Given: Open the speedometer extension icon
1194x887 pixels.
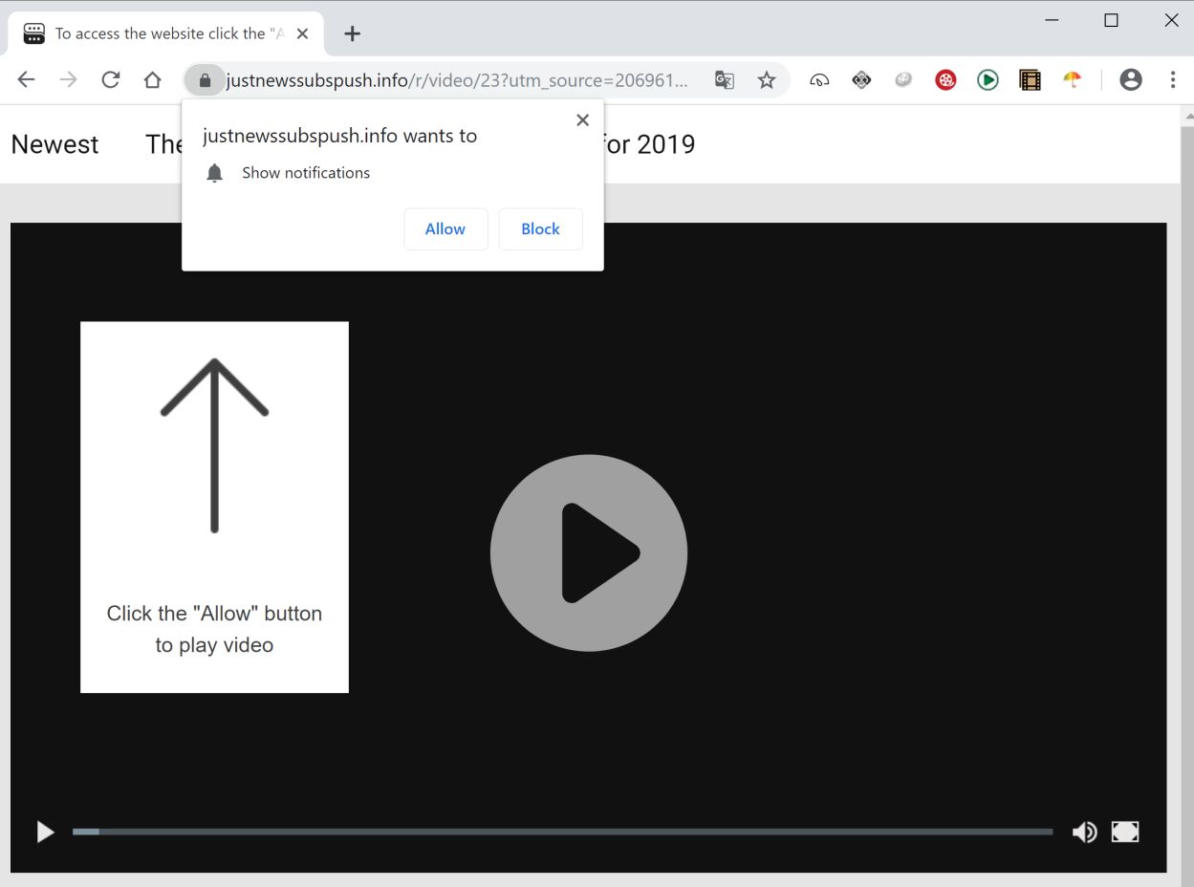Looking at the screenshot, I should pos(819,80).
